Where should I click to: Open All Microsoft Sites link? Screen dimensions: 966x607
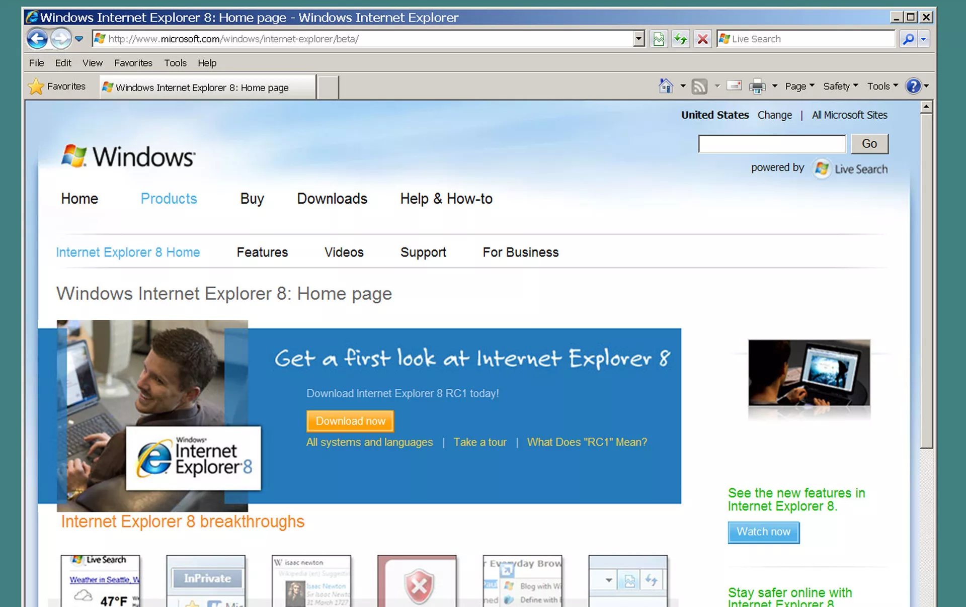tap(849, 115)
